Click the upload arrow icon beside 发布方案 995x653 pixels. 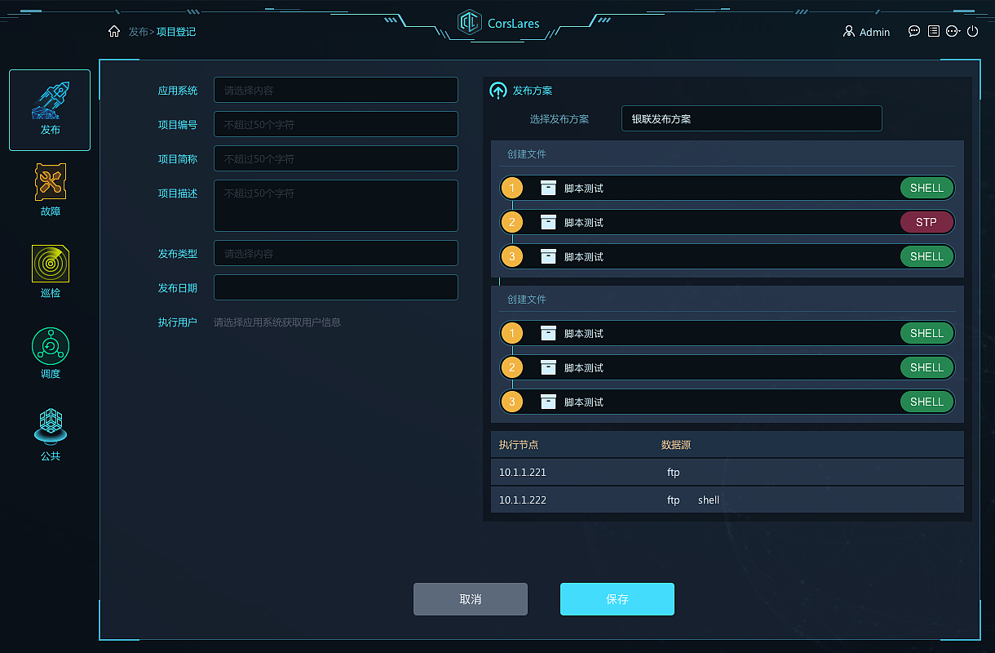click(498, 91)
